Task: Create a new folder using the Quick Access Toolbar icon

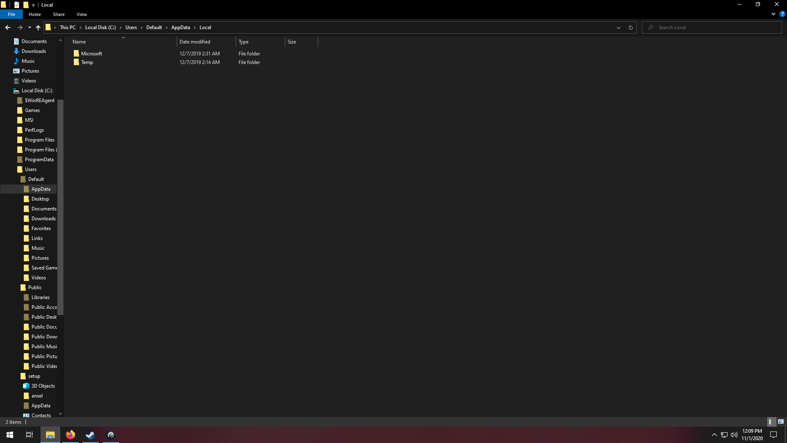Action: (26, 5)
